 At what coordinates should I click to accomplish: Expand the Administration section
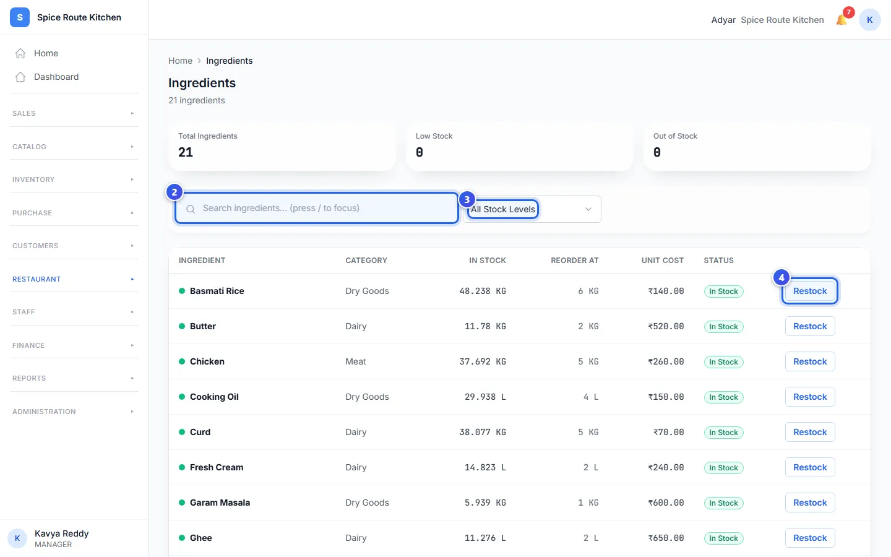coord(74,412)
